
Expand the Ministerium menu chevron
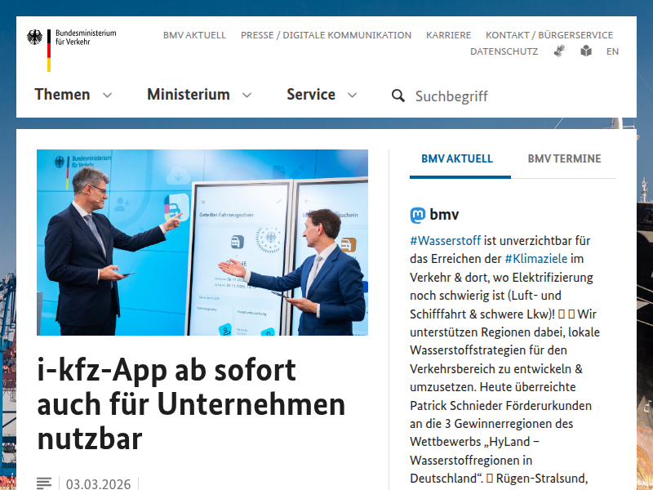point(247,96)
